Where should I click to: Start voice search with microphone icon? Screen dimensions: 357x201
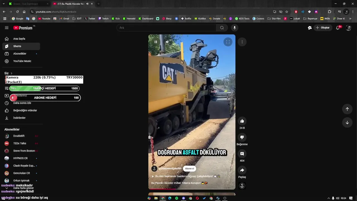(235, 28)
